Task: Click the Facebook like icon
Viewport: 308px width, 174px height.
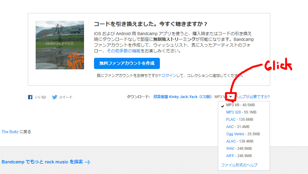Action: (x=30, y=97)
